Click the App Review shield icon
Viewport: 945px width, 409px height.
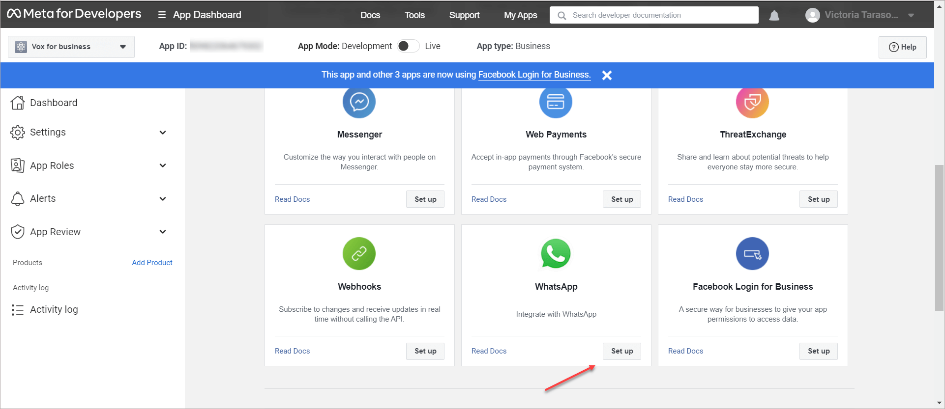pos(18,232)
